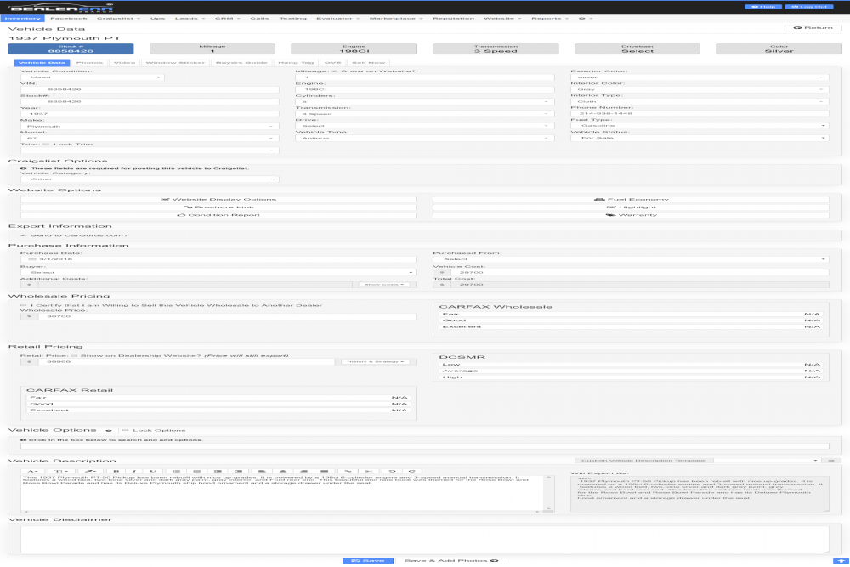Open the Vehicle Condition dropdown

(93, 77)
